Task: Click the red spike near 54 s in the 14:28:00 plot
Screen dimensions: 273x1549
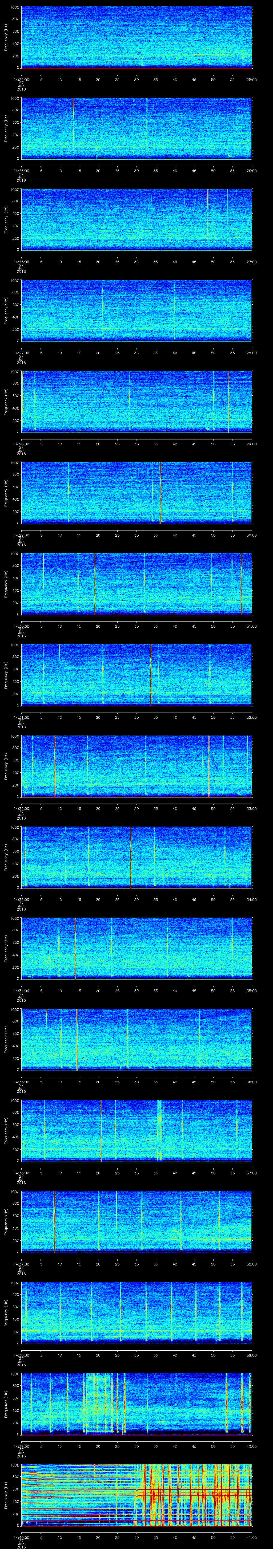Action: pos(228,402)
